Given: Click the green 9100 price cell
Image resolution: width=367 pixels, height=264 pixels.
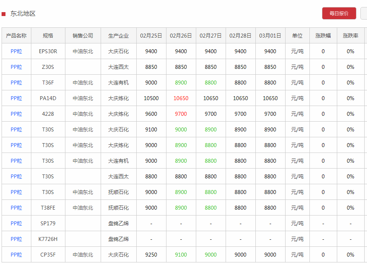Looking at the screenshot, I should pos(181,255).
